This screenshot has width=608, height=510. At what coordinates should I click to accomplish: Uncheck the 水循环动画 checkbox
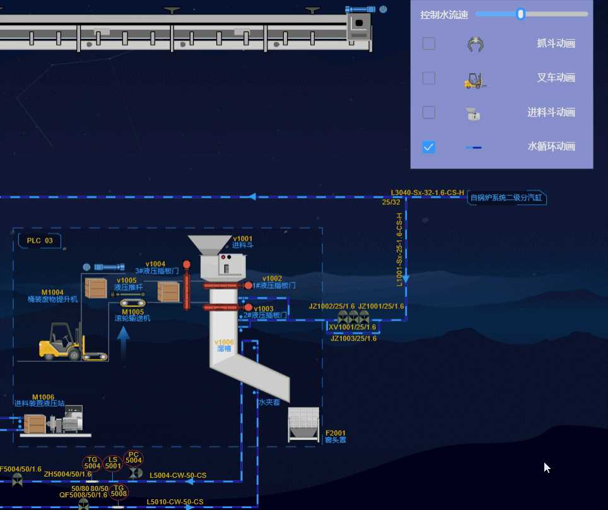pyautogui.click(x=428, y=147)
